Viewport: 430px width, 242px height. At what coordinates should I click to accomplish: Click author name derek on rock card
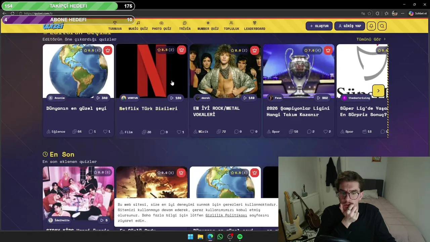pyautogui.click(x=206, y=98)
